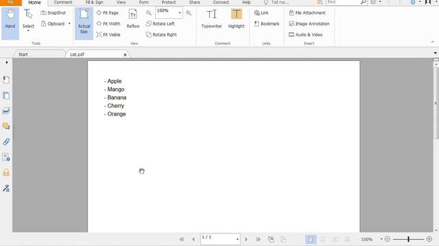Enable single page view mode
Viewport: 439px width, 246px height.
(311, 239)
